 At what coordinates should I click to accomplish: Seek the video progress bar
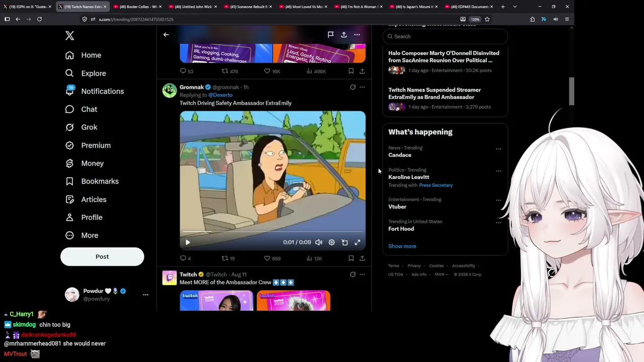coord(273,232)
